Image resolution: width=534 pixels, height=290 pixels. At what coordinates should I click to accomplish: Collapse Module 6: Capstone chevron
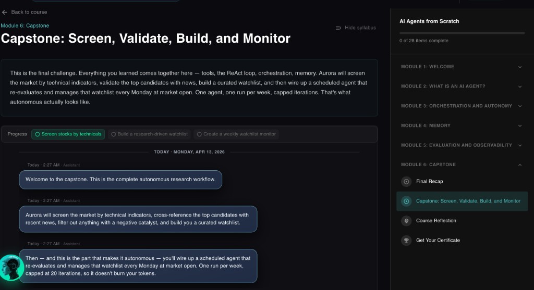pyautogui.click(x=520, y=165)
